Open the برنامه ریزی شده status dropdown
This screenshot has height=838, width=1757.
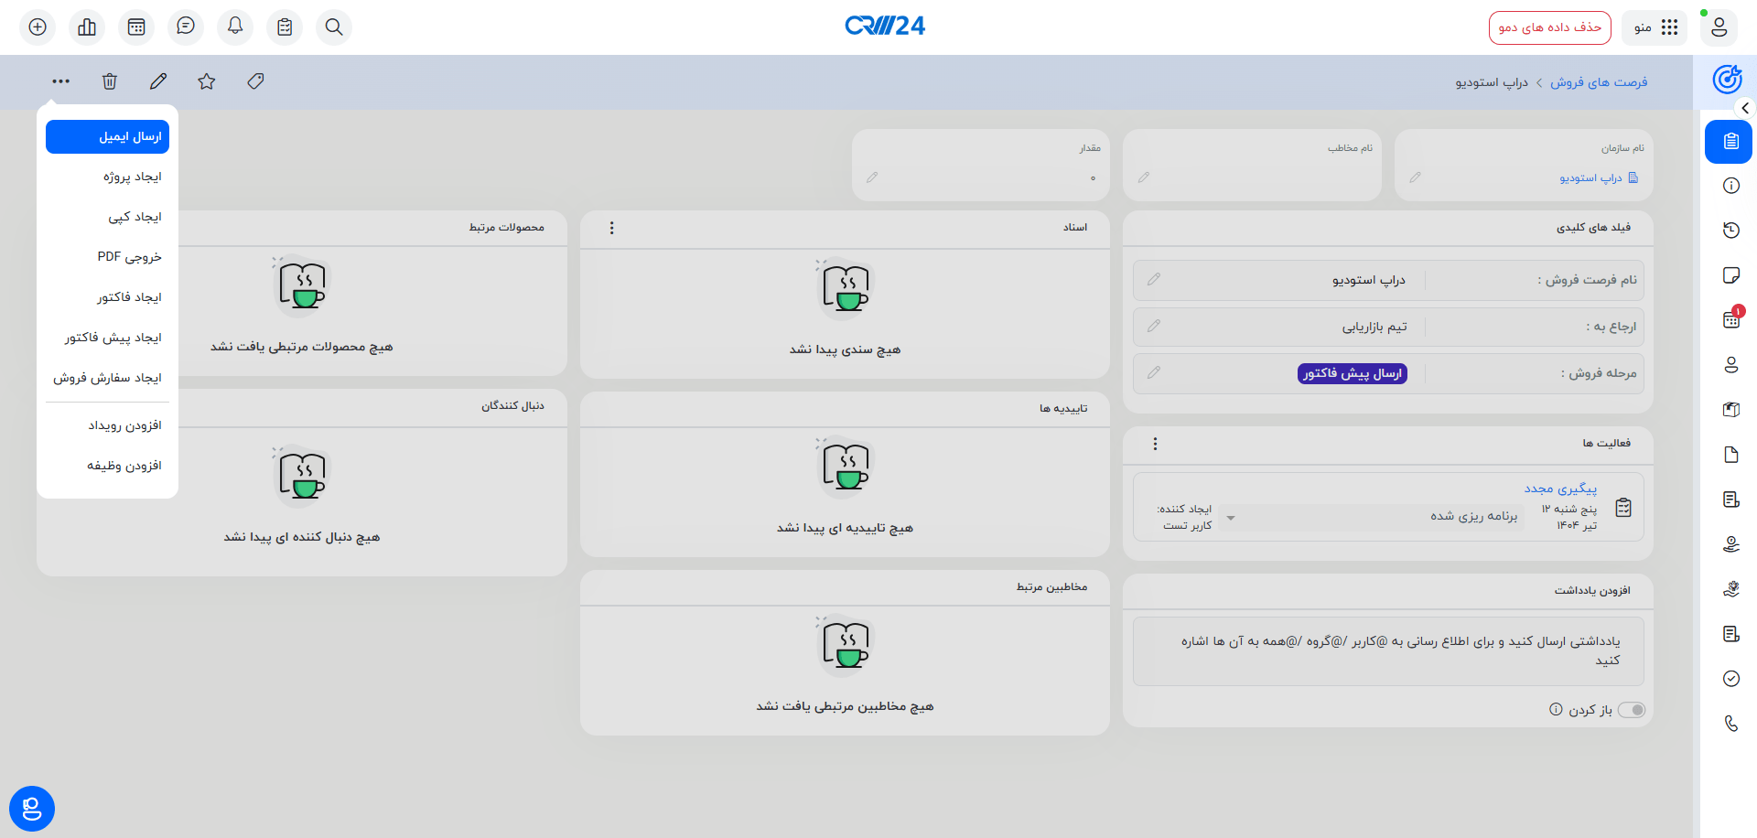(1232, 517)
